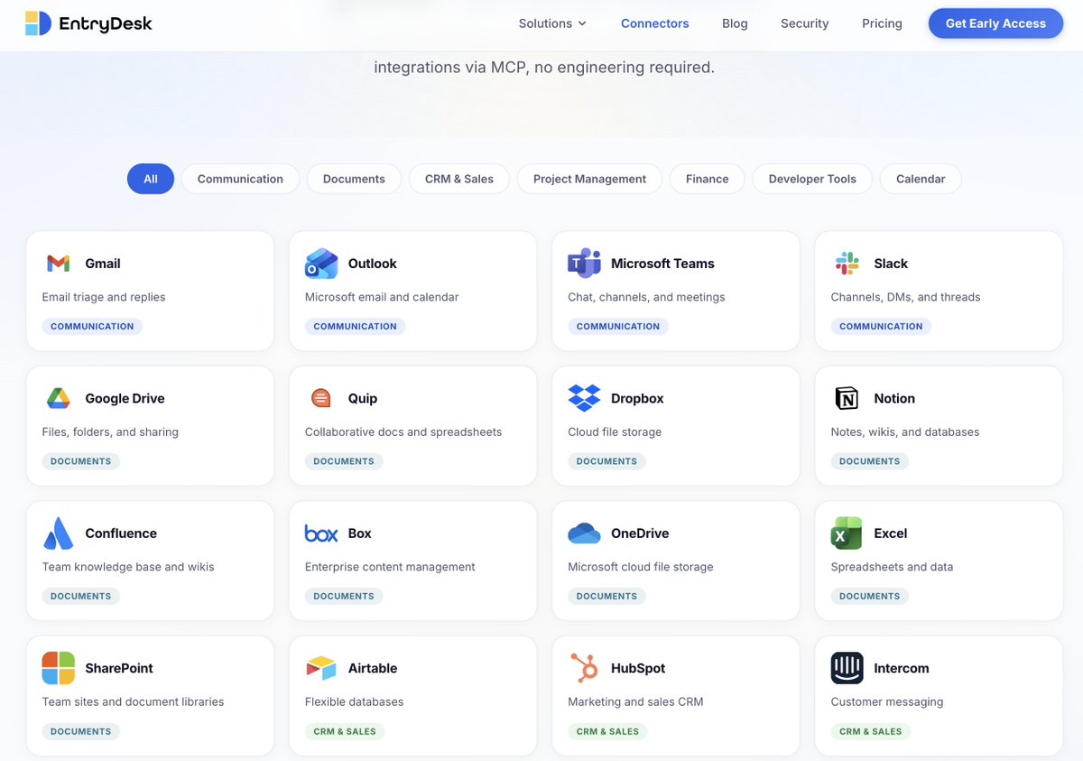Click the Dropbox logo icon

pyautogui.click(x=584, y=398)
